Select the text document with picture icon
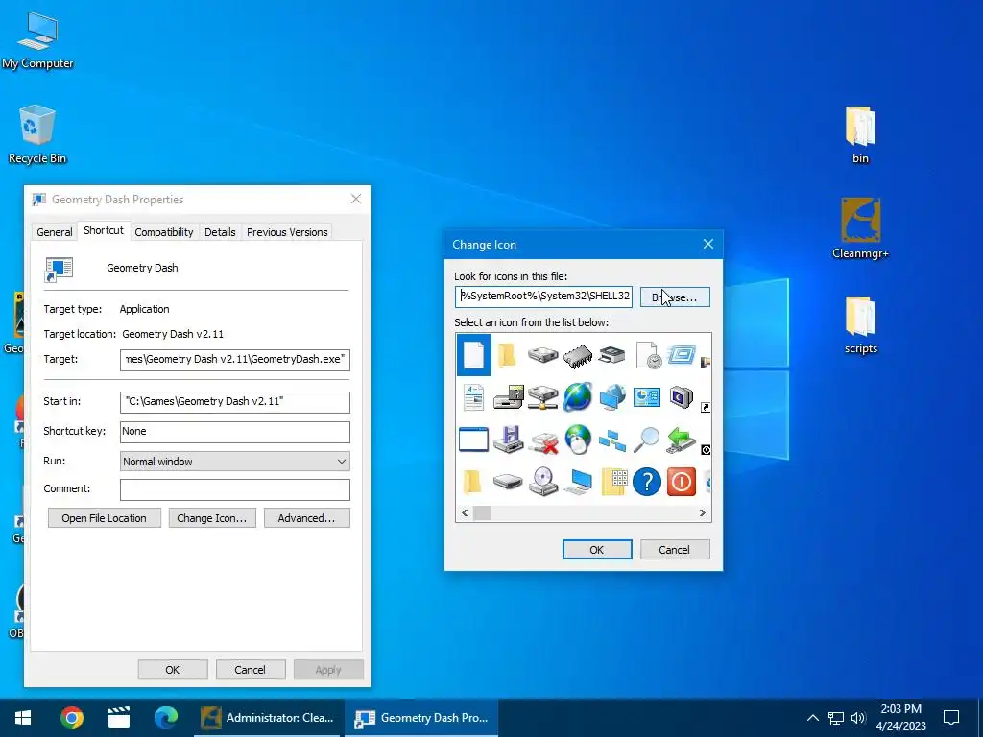Image resolution: width=983 pixels, height=737 pixels. pos(473,397)
